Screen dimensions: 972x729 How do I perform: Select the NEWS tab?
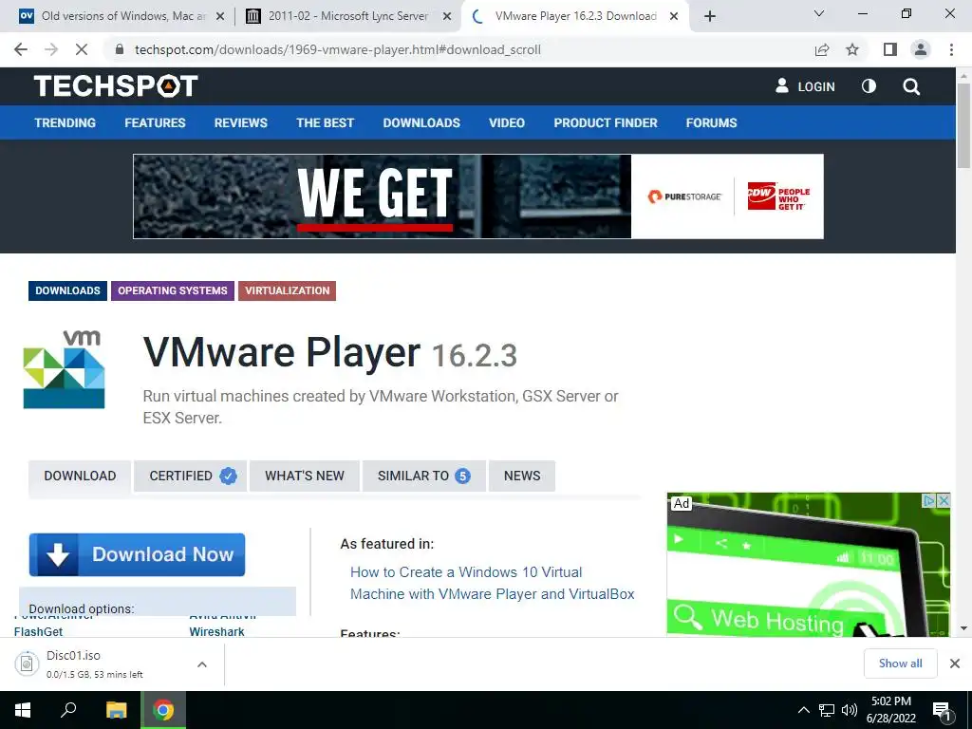pyautogui.click(x=522, y=477)
